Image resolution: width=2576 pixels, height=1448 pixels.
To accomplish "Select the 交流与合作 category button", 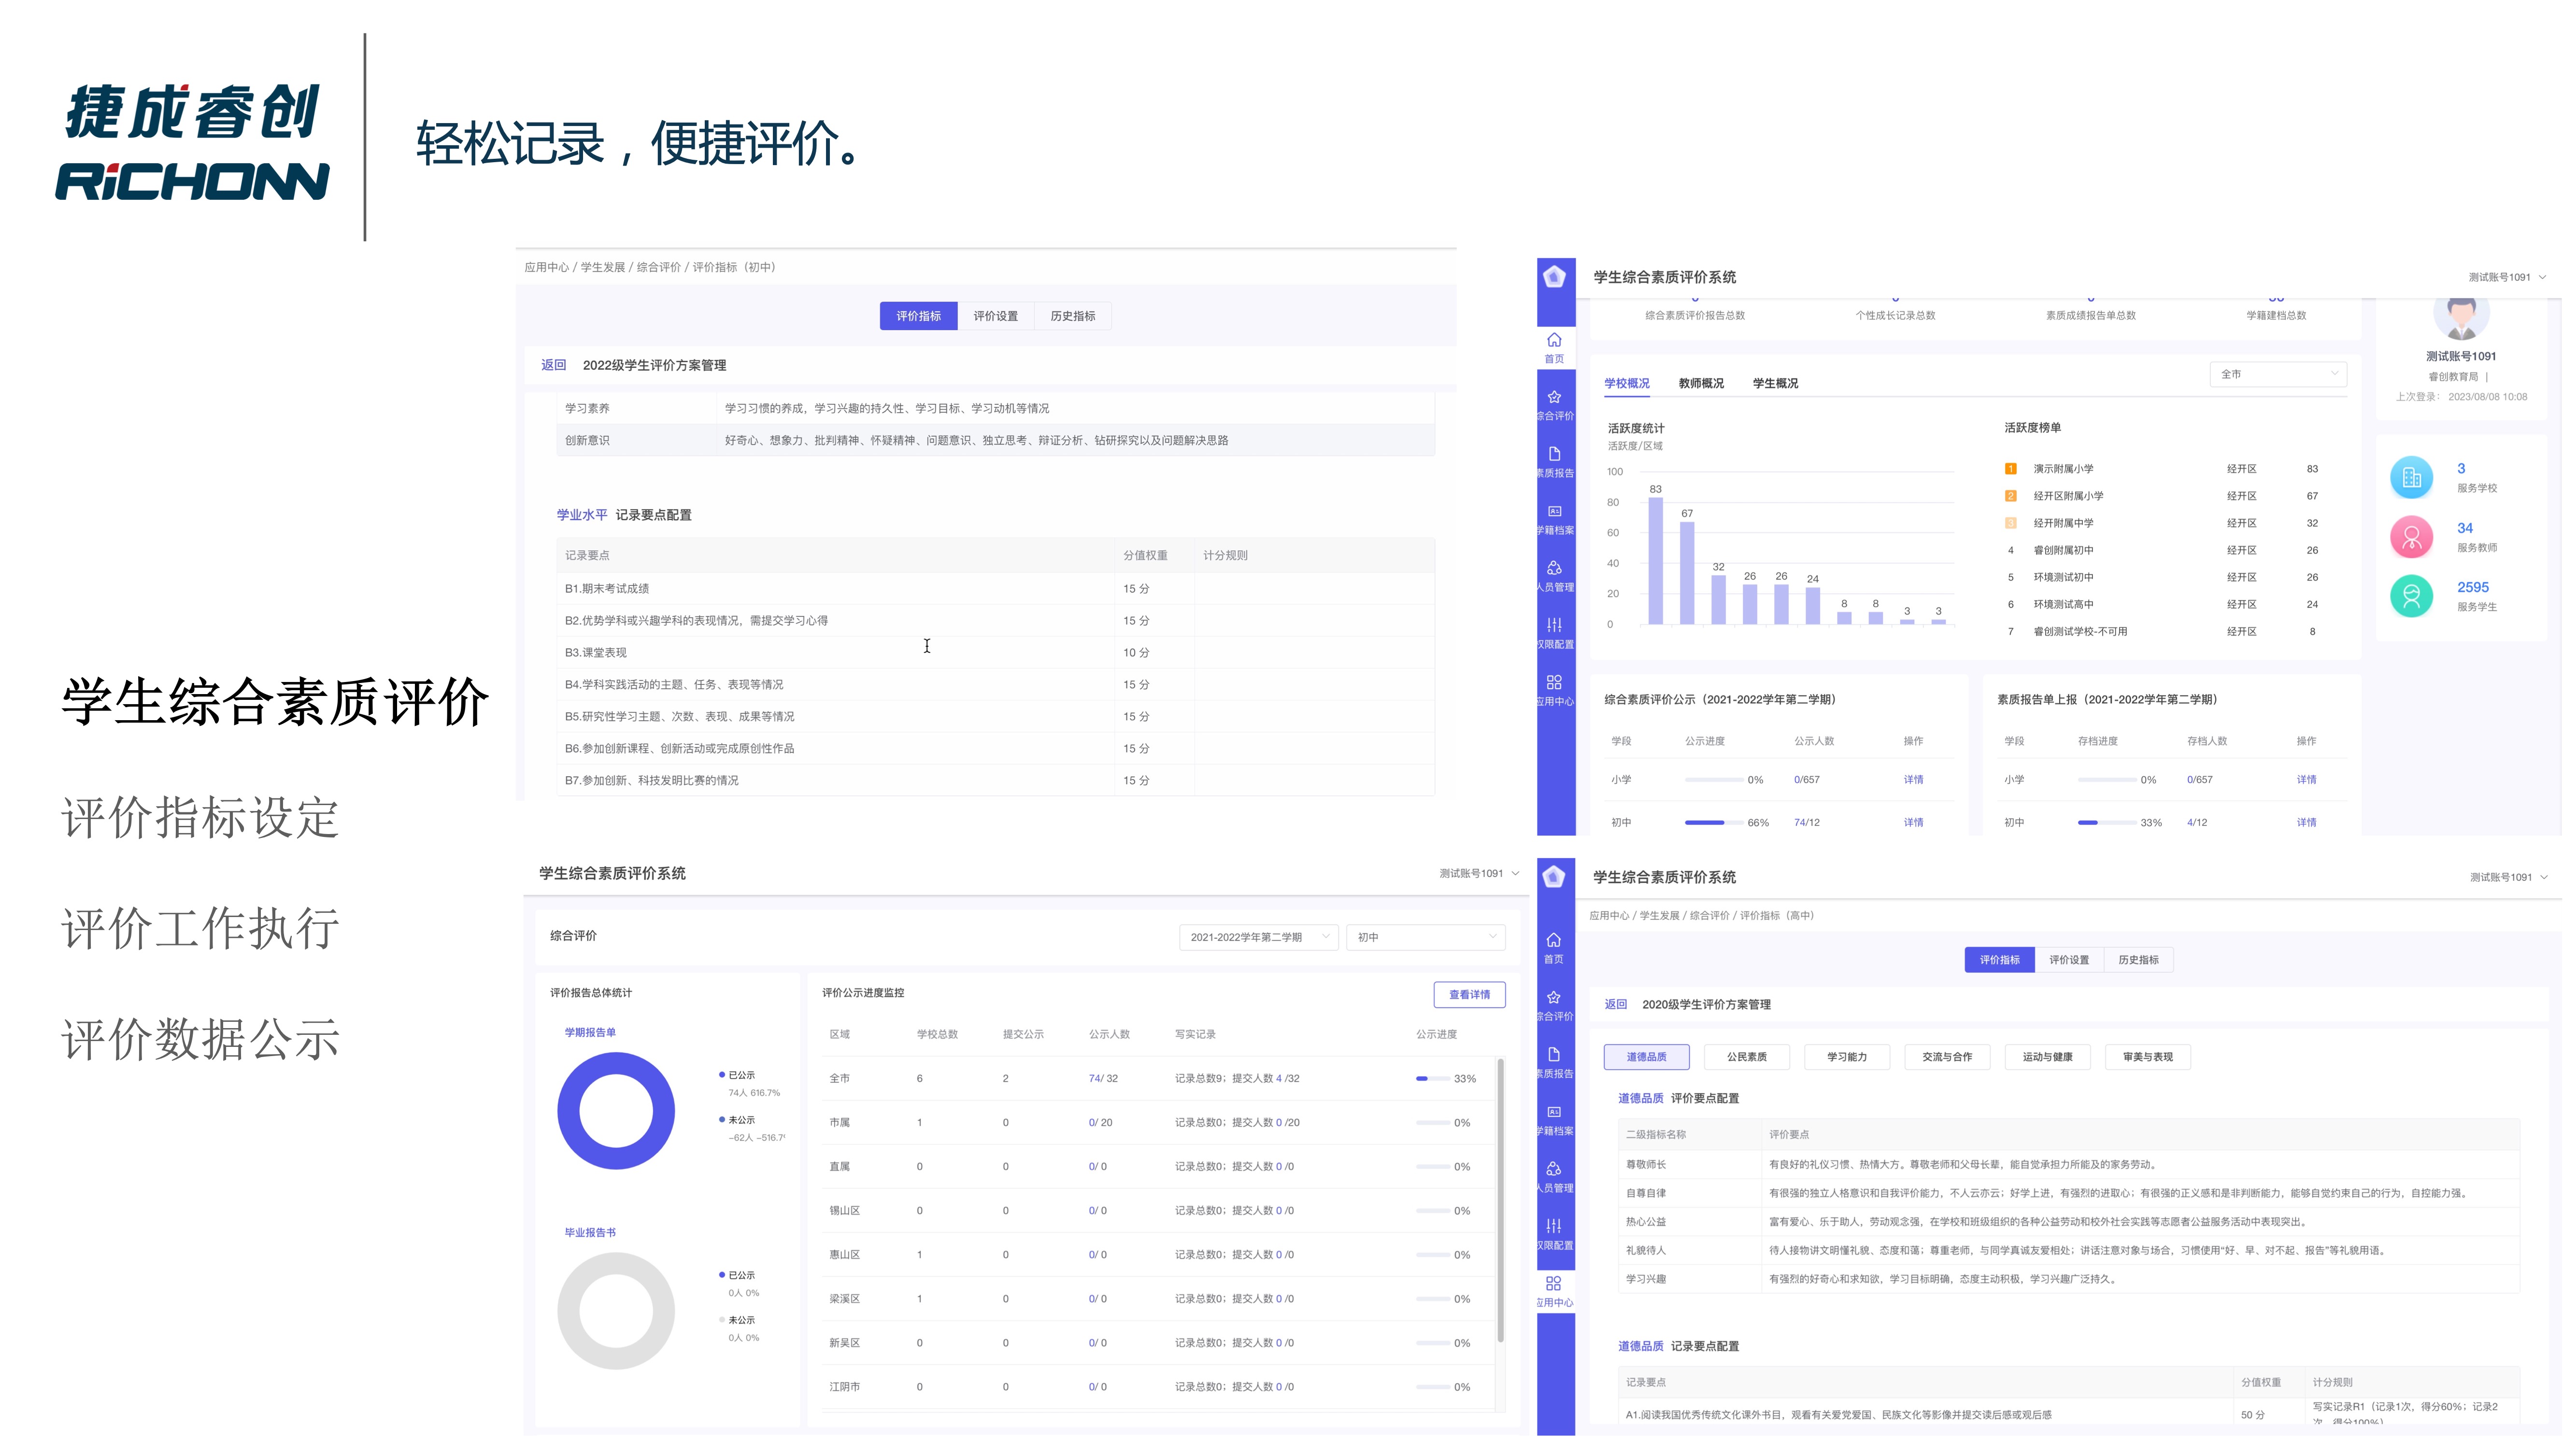I will click(x=1947, y=1057).
